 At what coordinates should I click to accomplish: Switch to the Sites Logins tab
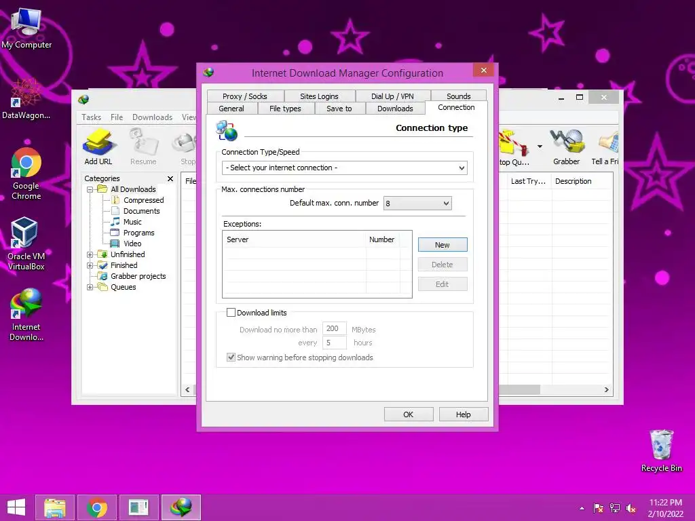tap(319, 96)
